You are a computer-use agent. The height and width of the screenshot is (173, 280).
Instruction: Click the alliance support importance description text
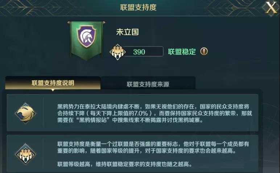[x=153, y=147]
